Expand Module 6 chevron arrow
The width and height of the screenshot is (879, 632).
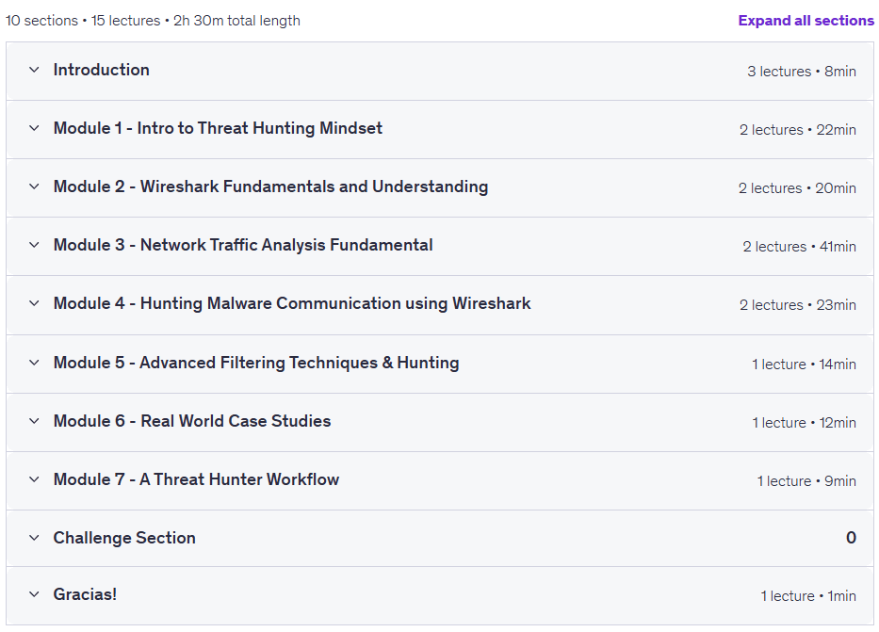[x=34, y=421]
